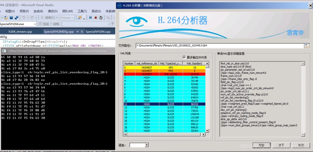Screen dimensions: 313x152
Task: Click the 关闭 button at the analyzer's bottom
Action: click(301, 145)
